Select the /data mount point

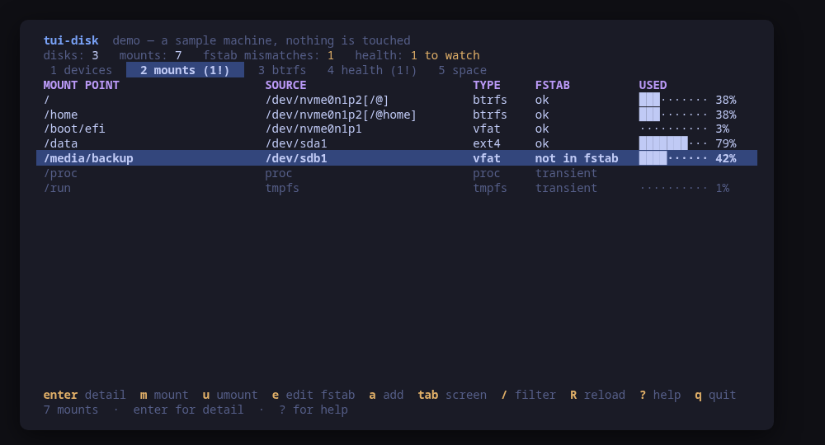397,143
